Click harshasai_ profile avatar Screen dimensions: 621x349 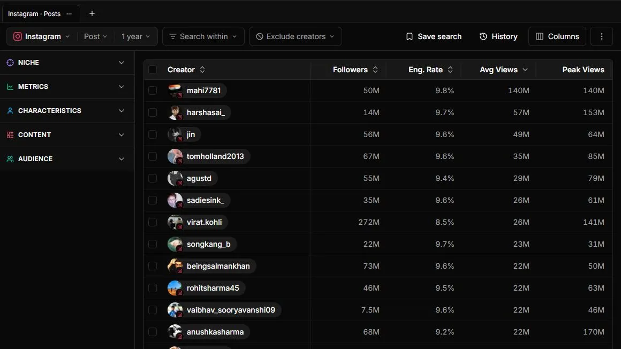click(175, 112)
